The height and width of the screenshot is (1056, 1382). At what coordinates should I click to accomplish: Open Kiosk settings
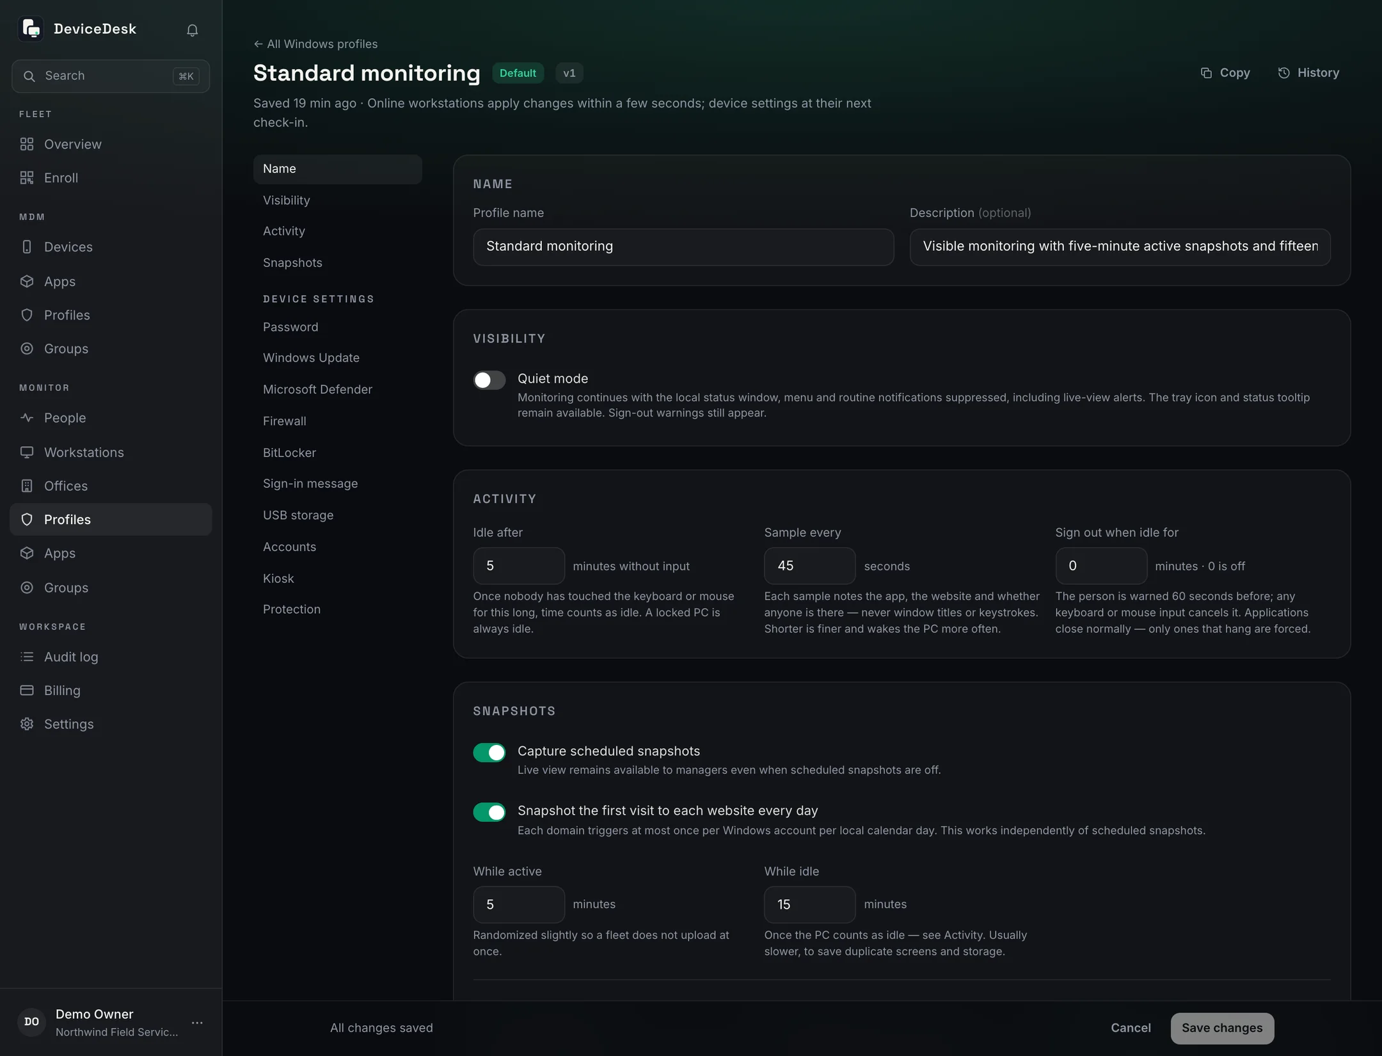338,579
